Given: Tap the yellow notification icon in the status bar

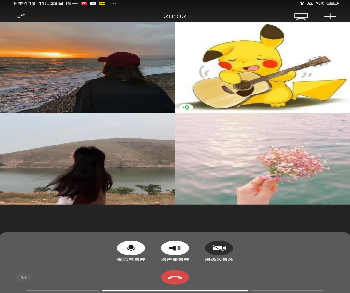Looking at the screenshot, I should [102, 3].
